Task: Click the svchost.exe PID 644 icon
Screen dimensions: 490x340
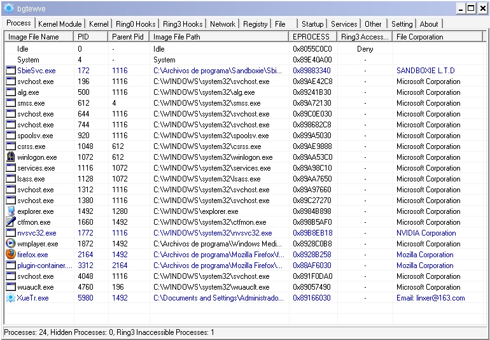Action: coord(11,114)
